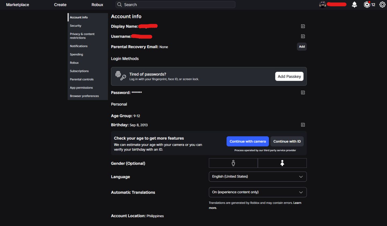
Task: Edit the Display Name with pencil icon
Action: [303, 26]
